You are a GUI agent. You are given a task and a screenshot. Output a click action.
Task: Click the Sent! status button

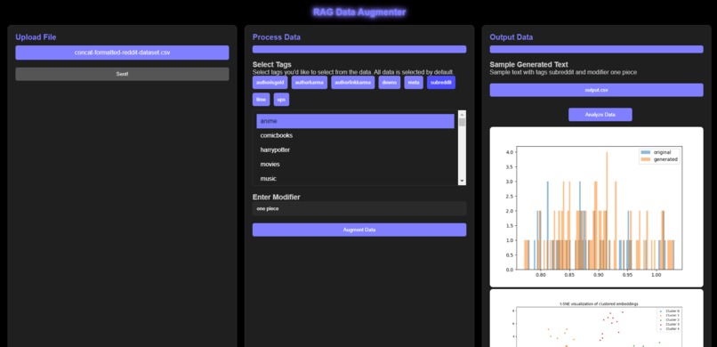(122, 74)
